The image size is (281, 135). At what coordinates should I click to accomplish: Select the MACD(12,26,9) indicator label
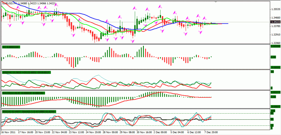pyautogui.click(x=23, y=93)
